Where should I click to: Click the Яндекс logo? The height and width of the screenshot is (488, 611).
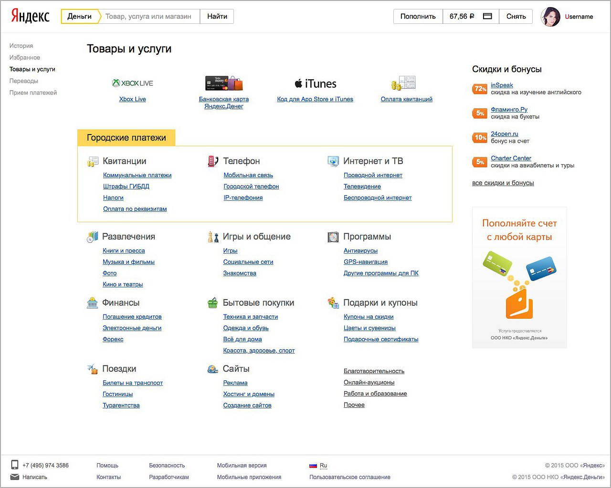[30, 16]
